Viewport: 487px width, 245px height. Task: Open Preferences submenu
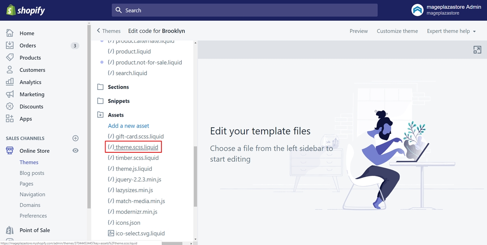coord(33,216)
